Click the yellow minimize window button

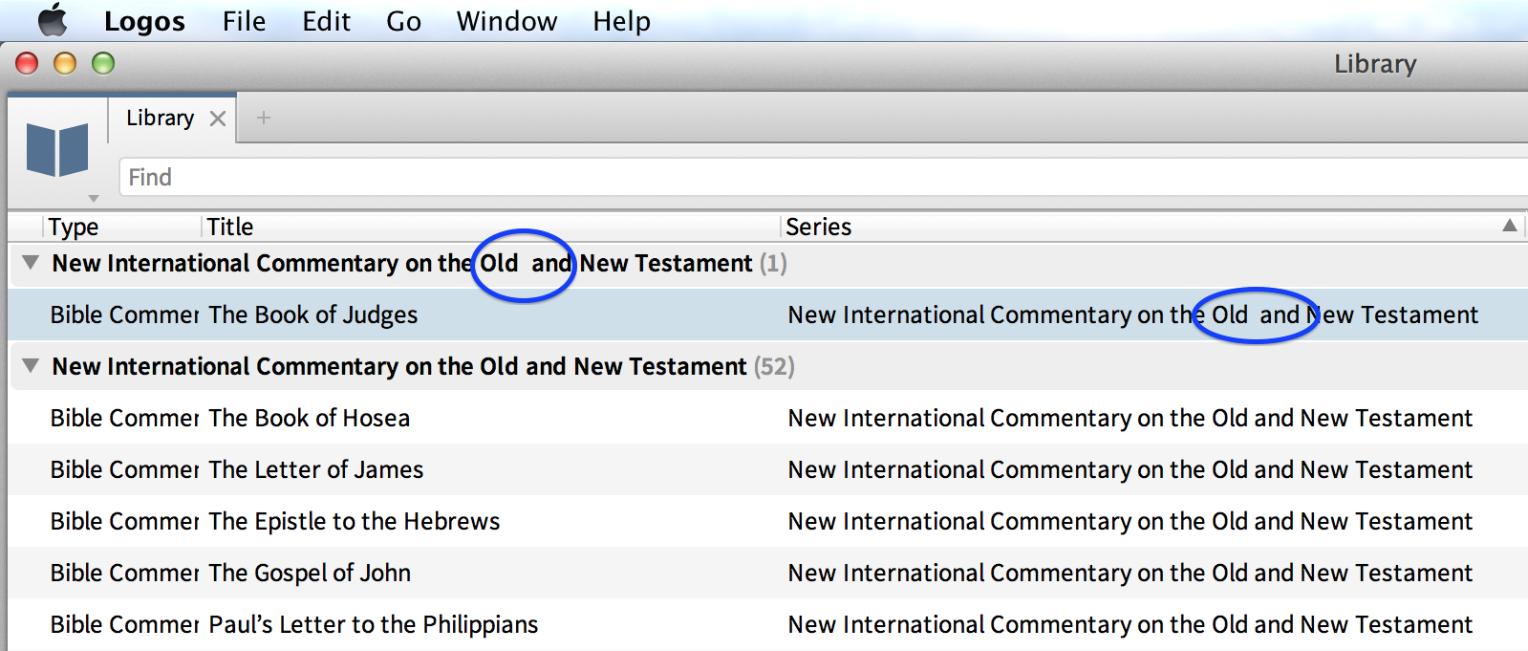tap(65, 63)
